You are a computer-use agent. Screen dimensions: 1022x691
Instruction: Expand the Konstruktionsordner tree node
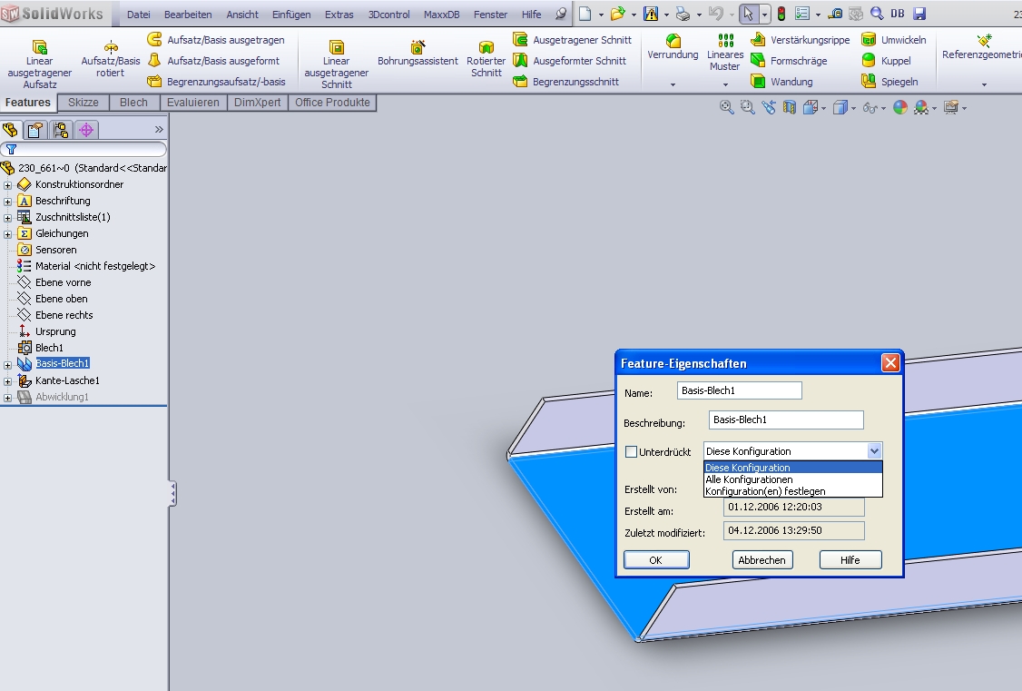8,185
